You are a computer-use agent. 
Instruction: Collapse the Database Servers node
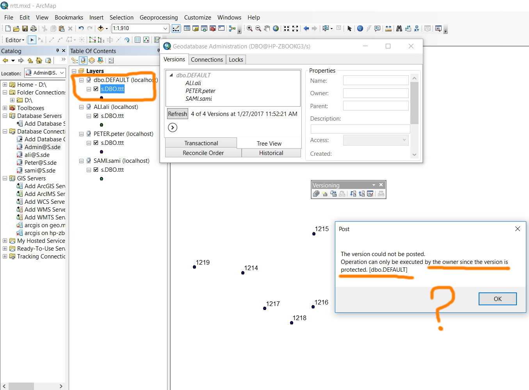tap(5, 116)
